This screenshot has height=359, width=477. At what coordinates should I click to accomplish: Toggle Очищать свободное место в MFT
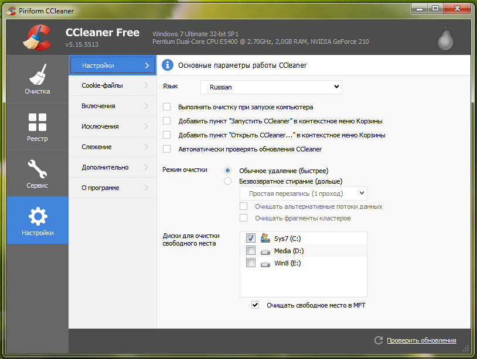(x=255, y=305)
